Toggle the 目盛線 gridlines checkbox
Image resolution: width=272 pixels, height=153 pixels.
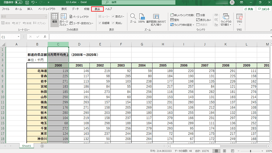100,23
